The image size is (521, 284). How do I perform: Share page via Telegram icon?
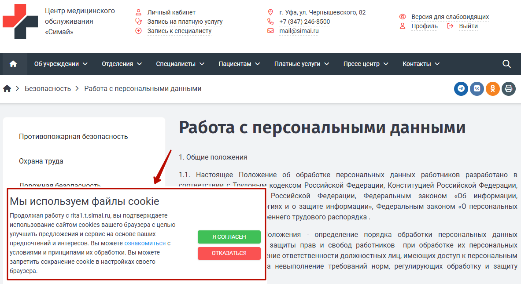tap(461, 89)
